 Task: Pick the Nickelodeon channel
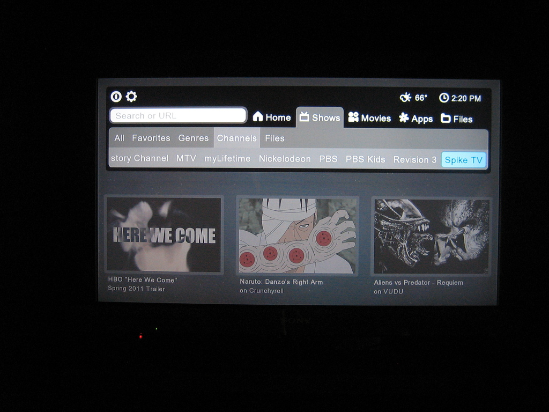pos(285,159)
